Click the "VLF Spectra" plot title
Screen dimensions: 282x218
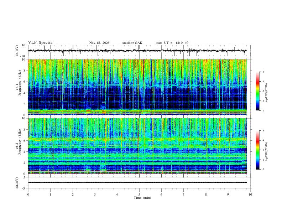tap(40, 43)
